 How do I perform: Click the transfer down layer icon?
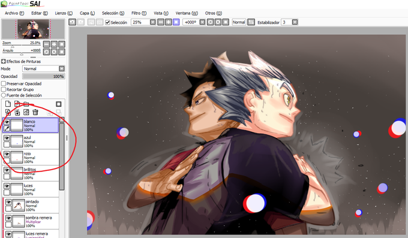click(x=8, y=112)
